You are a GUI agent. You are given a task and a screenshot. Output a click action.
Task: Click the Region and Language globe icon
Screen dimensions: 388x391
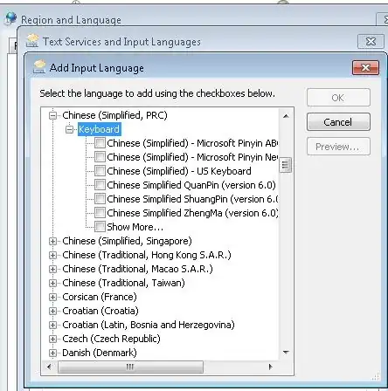11,18
